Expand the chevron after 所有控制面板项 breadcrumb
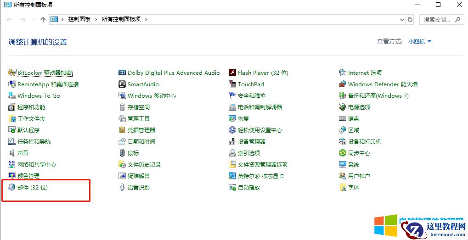Screen dimensions: 468x240 146,19
